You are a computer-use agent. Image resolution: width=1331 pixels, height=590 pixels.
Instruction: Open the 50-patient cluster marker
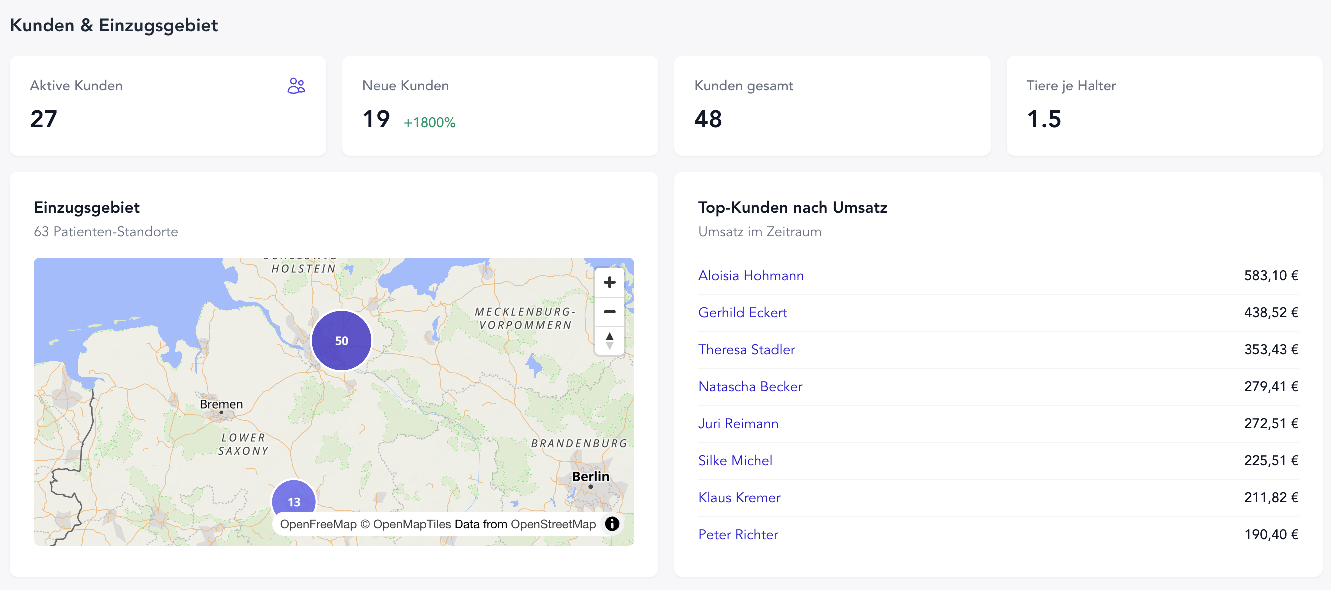pos(341,341)
